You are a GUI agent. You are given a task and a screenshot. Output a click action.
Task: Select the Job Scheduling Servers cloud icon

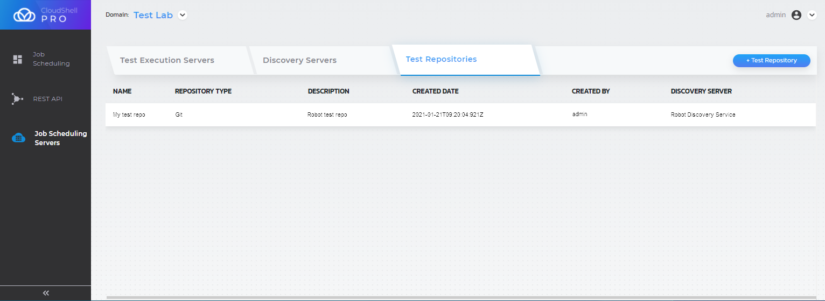(x=18, y=138)
